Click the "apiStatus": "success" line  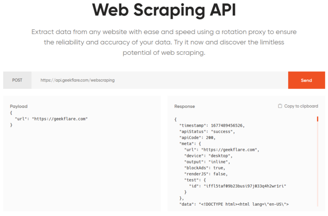coord(207,132)
